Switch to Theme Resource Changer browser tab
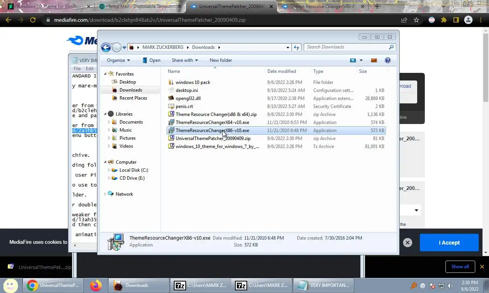The width and height of the screenshot is (489, 293). click(323, 6)
